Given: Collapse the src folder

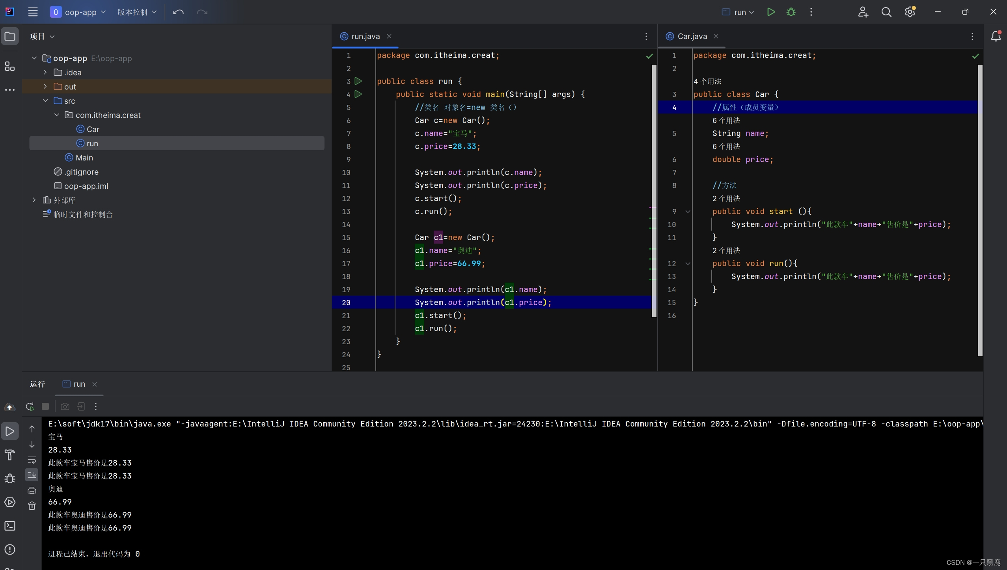Looking at the screenshot, I should click(45, 101).
